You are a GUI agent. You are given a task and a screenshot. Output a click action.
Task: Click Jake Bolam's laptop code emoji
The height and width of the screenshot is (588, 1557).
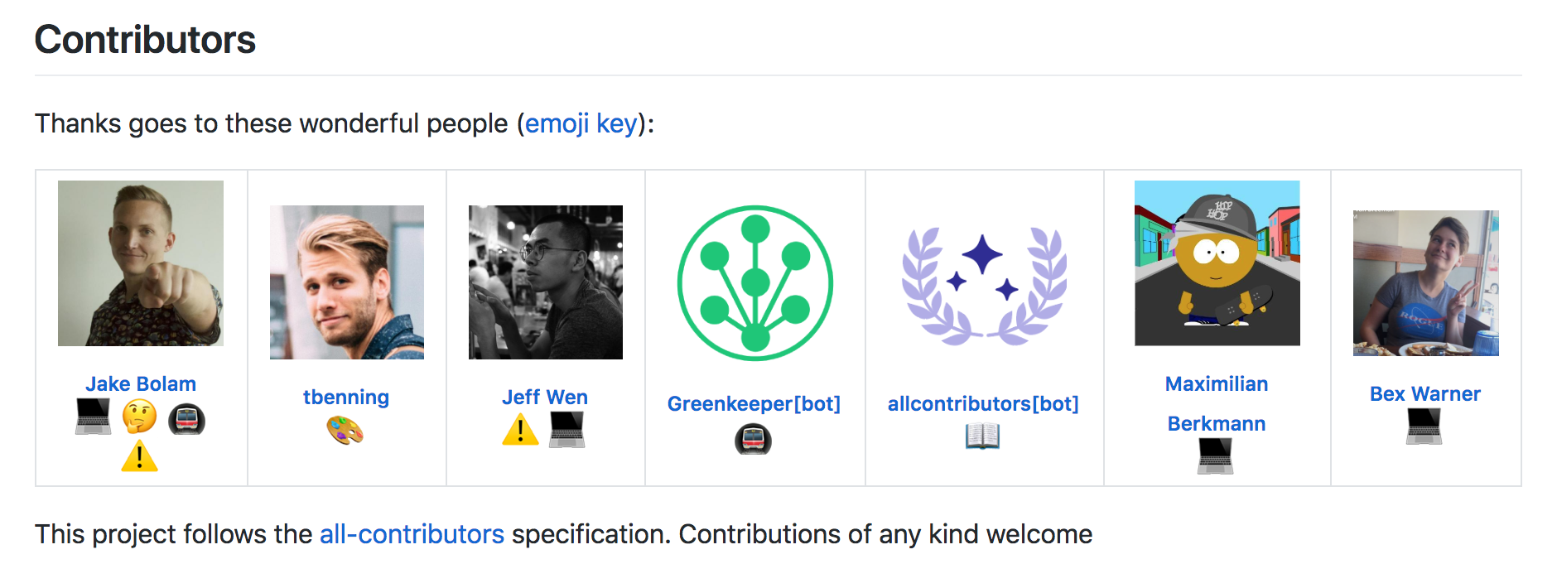point(94,418)
